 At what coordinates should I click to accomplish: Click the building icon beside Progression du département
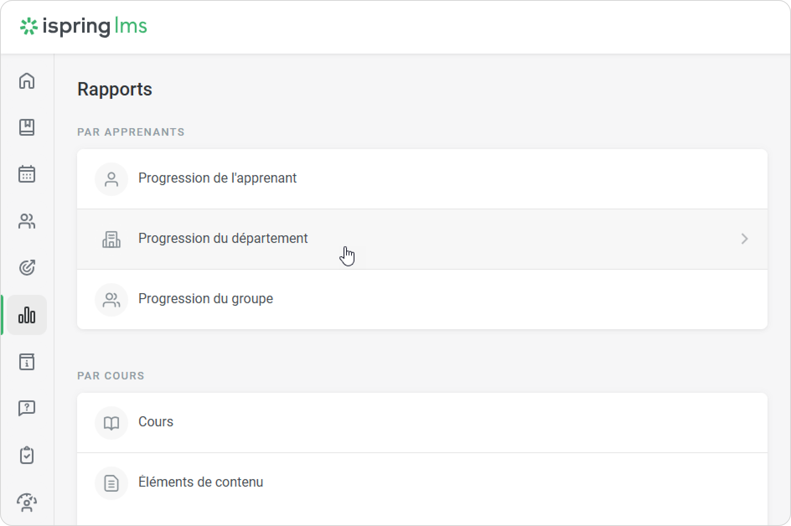pyautogui.click(x=111, y=240)
